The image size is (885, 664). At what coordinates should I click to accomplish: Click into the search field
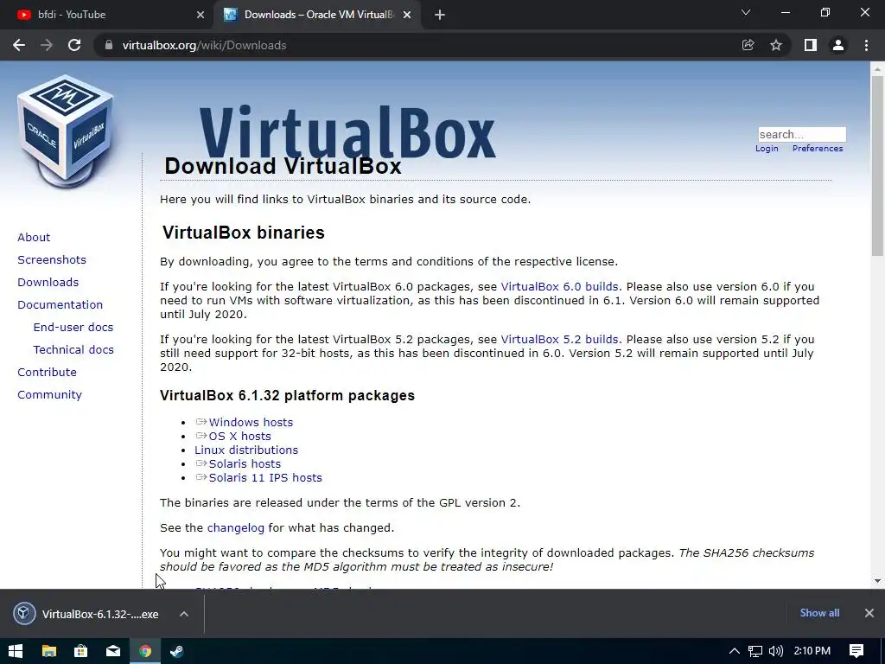coord(802,134)
